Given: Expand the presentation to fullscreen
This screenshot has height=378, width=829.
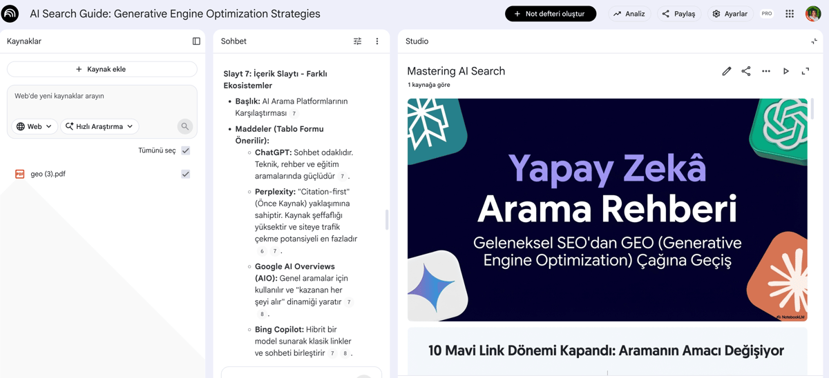Looking at the screenshot, I should tap(806, 71).
